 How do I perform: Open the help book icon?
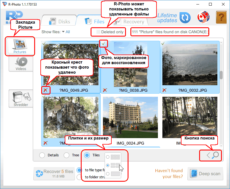tap(221, 18)
